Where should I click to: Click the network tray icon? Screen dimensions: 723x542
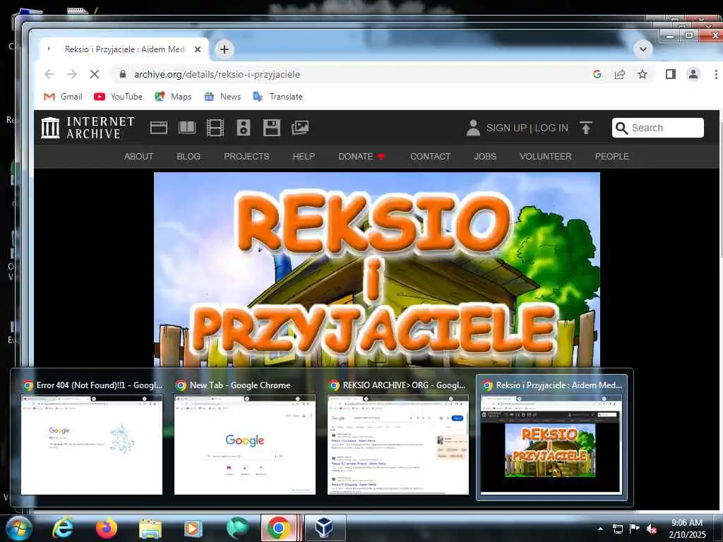(617, 529)
